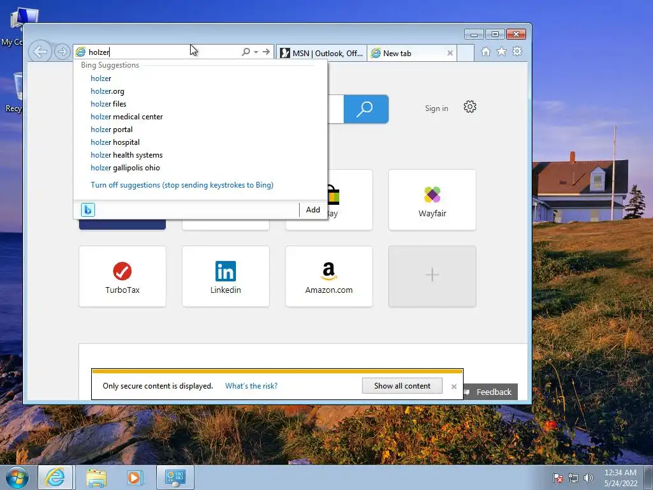Switch to the MSN | Outlook tab
Screen dimensions: 653x490
tap(321, 54)
